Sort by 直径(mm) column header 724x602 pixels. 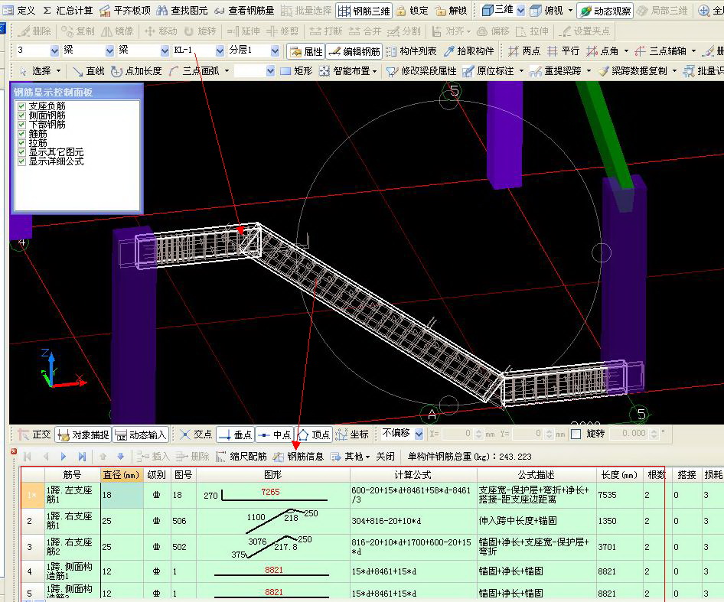(122, 475)
